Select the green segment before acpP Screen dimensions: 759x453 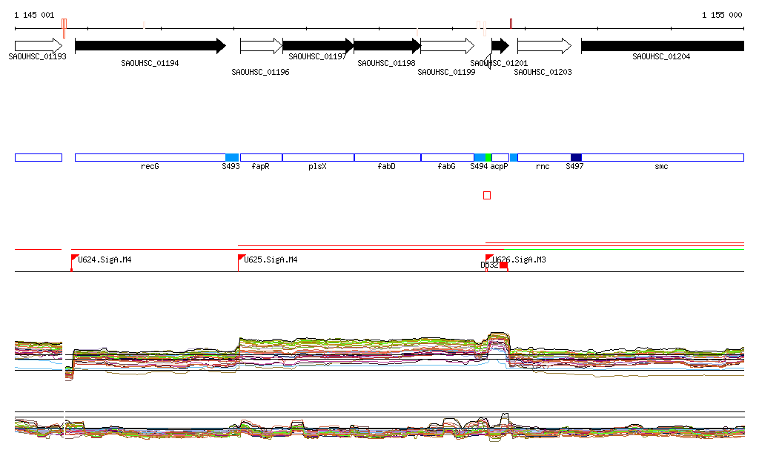489,157
